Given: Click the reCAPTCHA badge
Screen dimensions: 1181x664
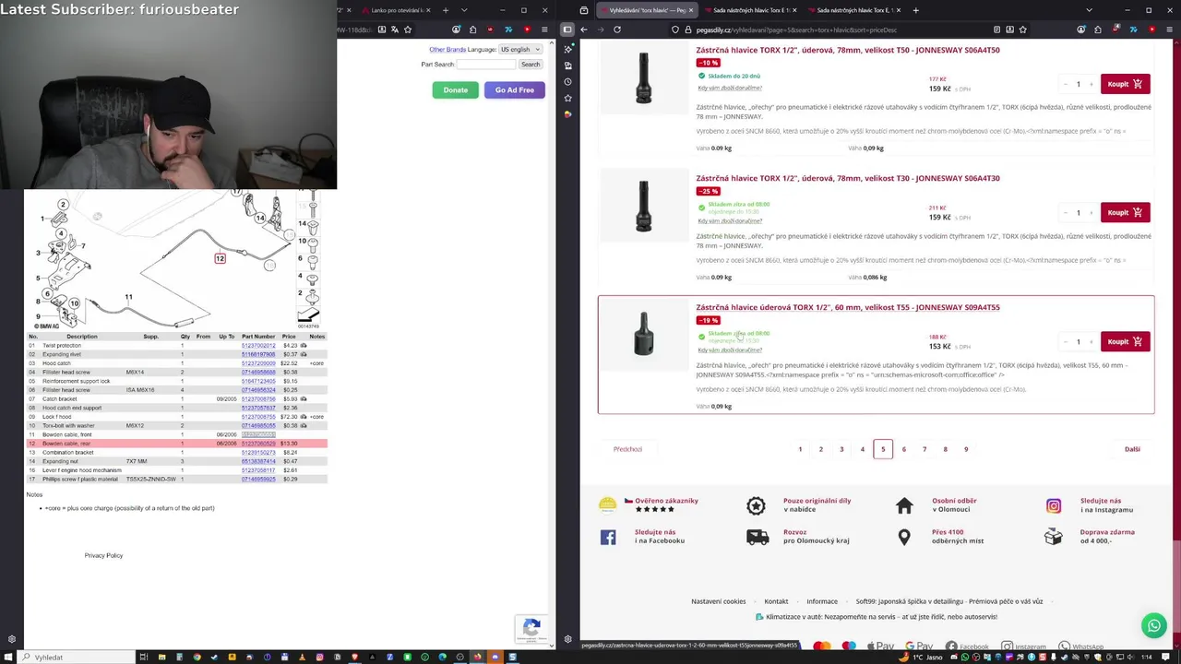Looking at the screenshot, I should tap(531, 629).
